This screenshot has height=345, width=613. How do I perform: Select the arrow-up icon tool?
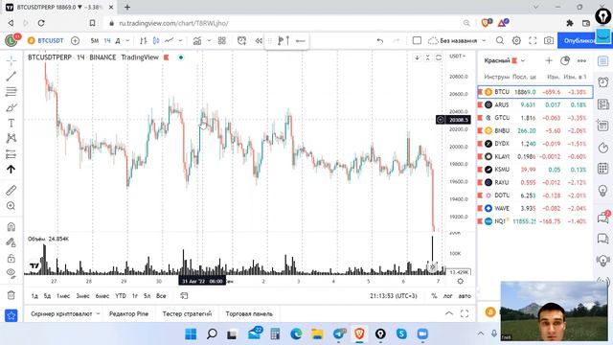coord(11,170)
